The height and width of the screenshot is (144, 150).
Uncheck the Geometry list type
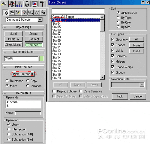point(112,39)
